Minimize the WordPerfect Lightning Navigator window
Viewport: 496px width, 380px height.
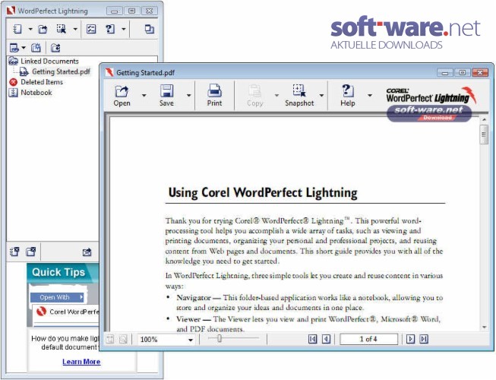click(115, 11)
